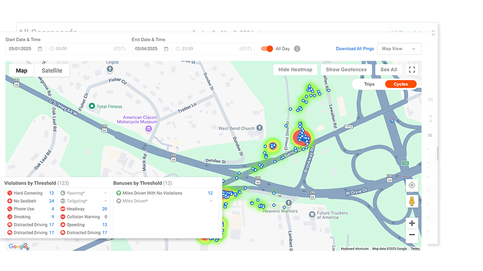Screen dimensions: 483x271
Task: Click the page vertical scrollbar on right
Action: 437,154
